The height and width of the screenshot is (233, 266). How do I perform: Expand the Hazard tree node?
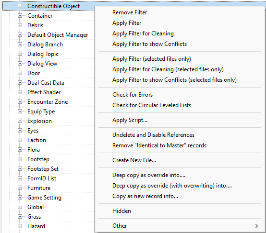[x=20, y=226]
